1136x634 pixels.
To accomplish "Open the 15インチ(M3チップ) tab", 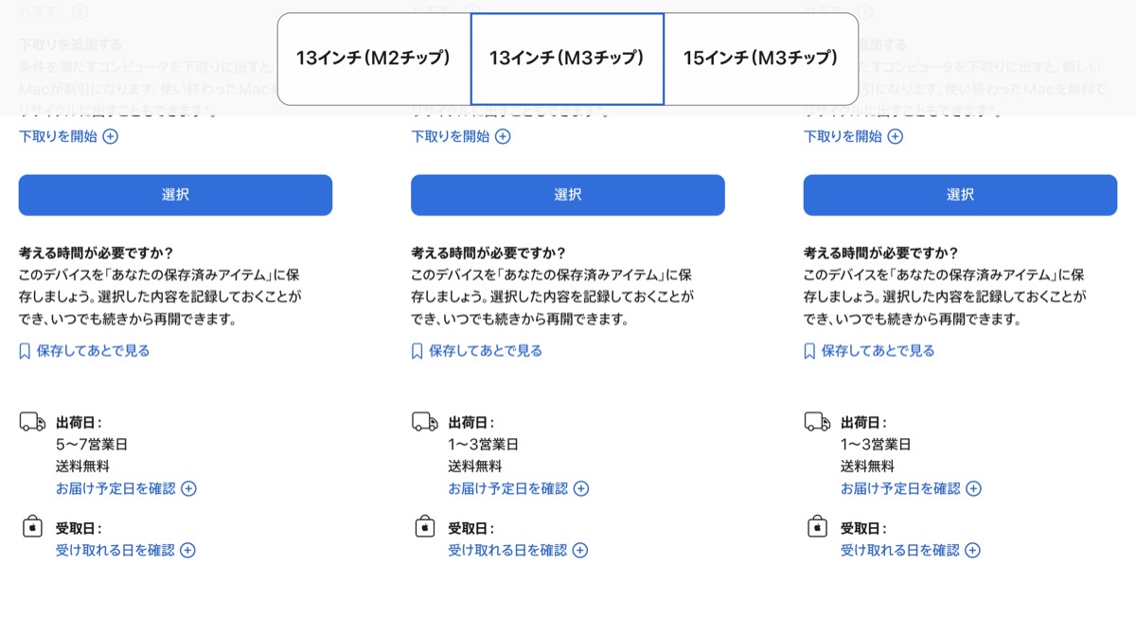I will (760, 59).
